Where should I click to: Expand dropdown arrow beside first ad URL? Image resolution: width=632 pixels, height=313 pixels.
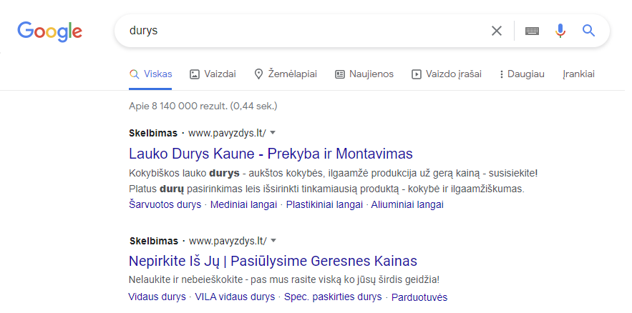273,133
